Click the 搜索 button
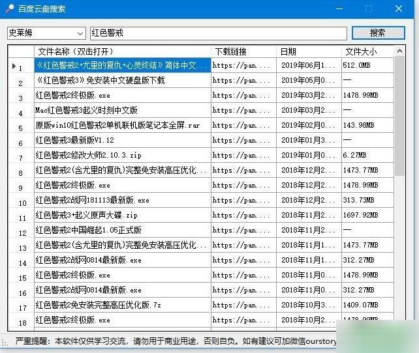The height and width of the screenshot is (353, 419). (x=378, y=33)
